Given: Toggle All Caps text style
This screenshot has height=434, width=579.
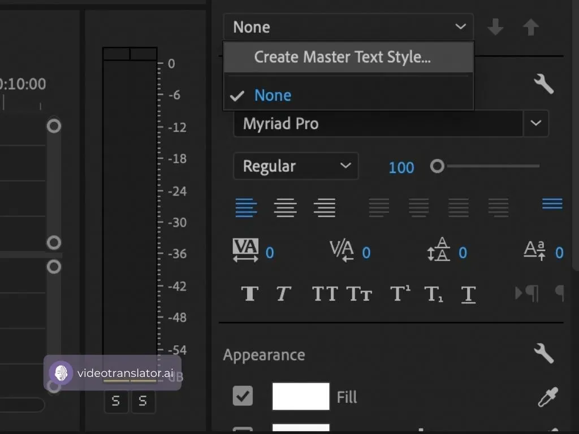Looking at the screenshot, I should (x=325, y=294).
